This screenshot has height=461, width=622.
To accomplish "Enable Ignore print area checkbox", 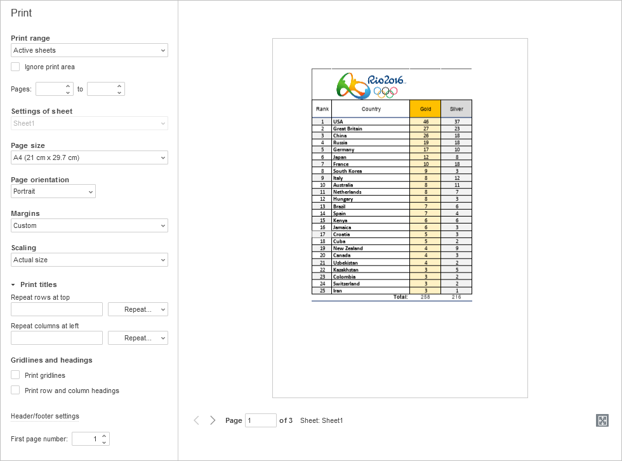I will pyautogui.click(x=16, y=67).
